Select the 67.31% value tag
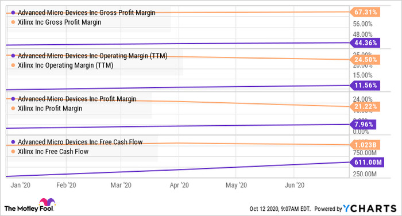Screen dimensions: 402x216 [365, 12]
